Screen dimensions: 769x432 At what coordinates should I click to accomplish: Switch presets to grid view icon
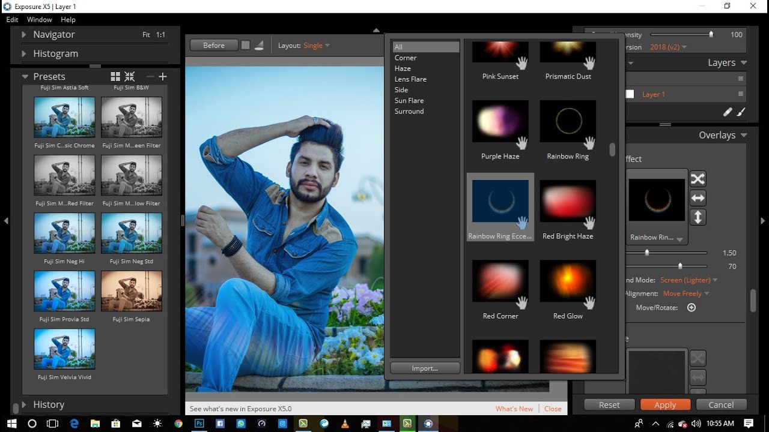(115, 77)
